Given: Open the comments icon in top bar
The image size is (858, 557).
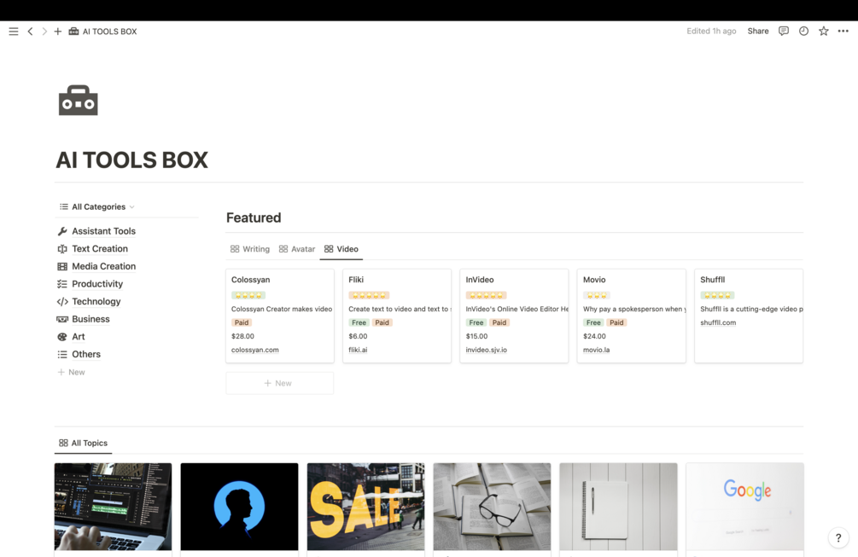Looking at the screenshot, I should [784, 32].
